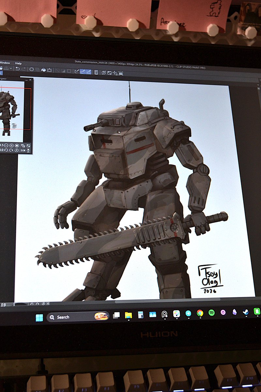
Task: Open Calculator from the taskbar
Action: point(141,315)
